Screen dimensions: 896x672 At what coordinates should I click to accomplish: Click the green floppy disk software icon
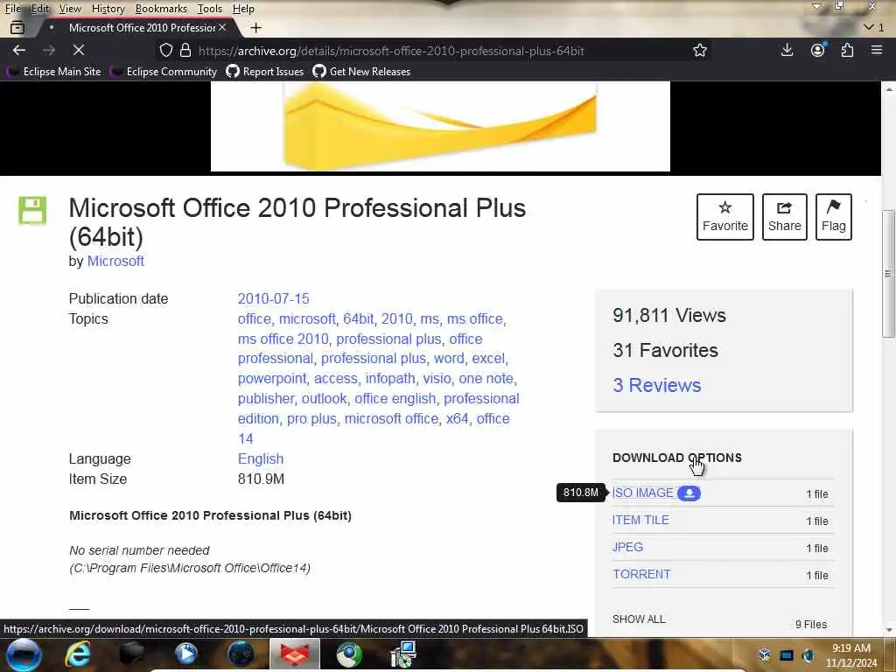pos(32,210)
